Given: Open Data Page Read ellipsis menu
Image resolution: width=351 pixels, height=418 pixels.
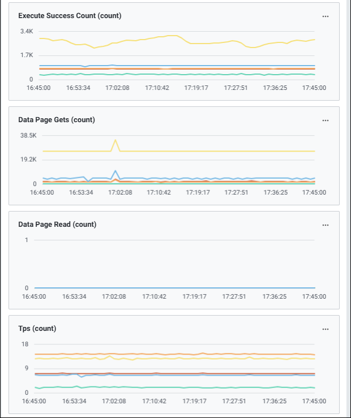Looking at the screenshot, I should point(326,225).
